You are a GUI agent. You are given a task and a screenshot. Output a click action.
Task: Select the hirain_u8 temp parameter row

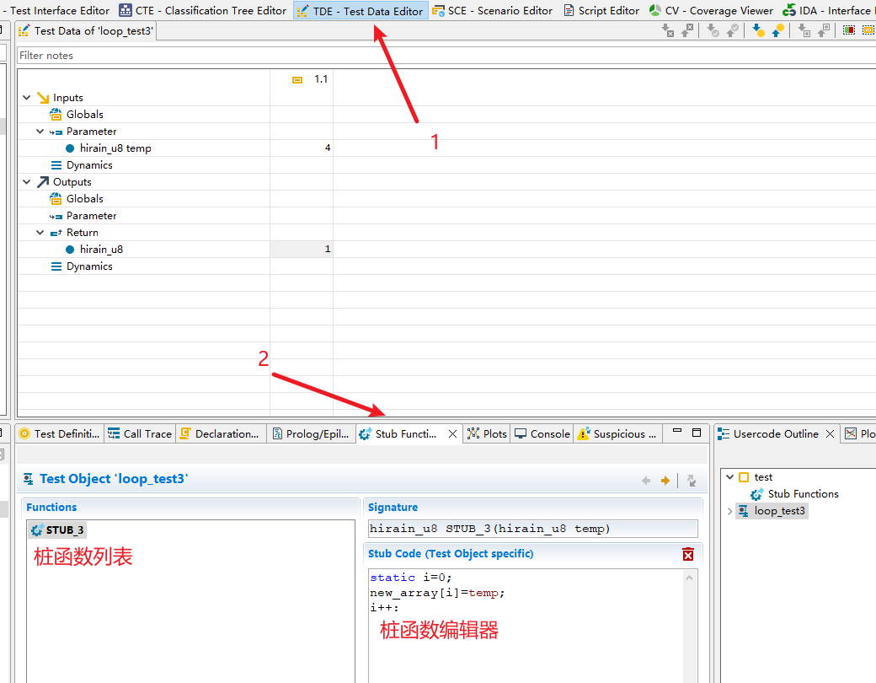[115, 148]
